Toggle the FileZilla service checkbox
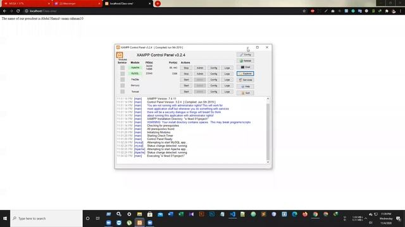Viewport: 405px width, 227px height. 122,79
